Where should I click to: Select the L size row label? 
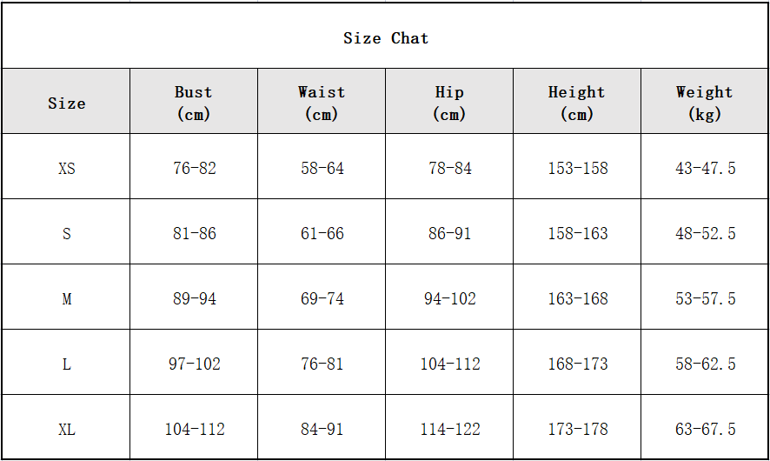coord(67,364)
